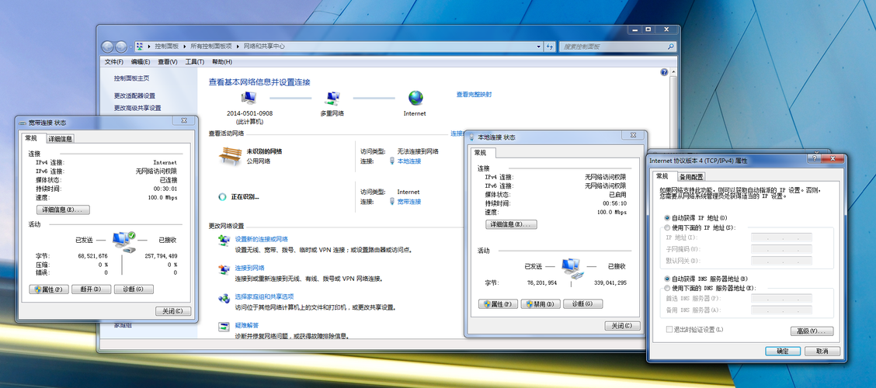Click the control panel icon in the address bar
The height and width of the screenshot is (388, 876).
(139, 47)
